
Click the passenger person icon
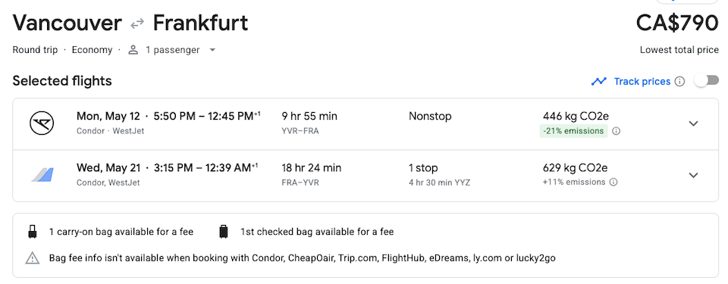coord(133,50)
